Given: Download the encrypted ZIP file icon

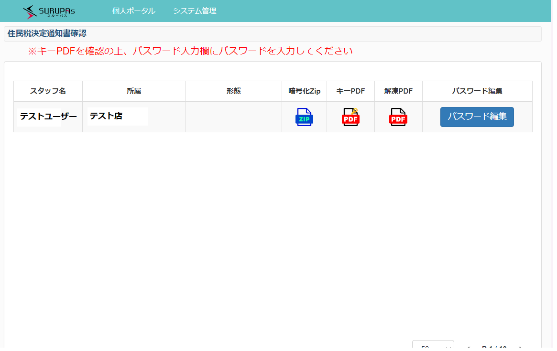Looking at the screenshot, I should (x=304, y=117).
